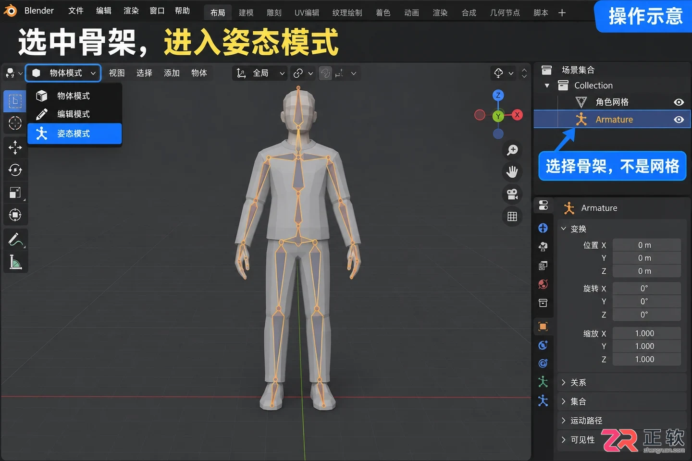The height and width of the screenshot is (461, 692).
Task: Hide the 角色网格 object with eye icon
Action: pos(679,102)
